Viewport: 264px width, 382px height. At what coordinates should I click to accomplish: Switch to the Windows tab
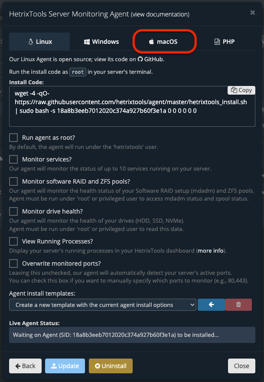click(x=101, y=42)
